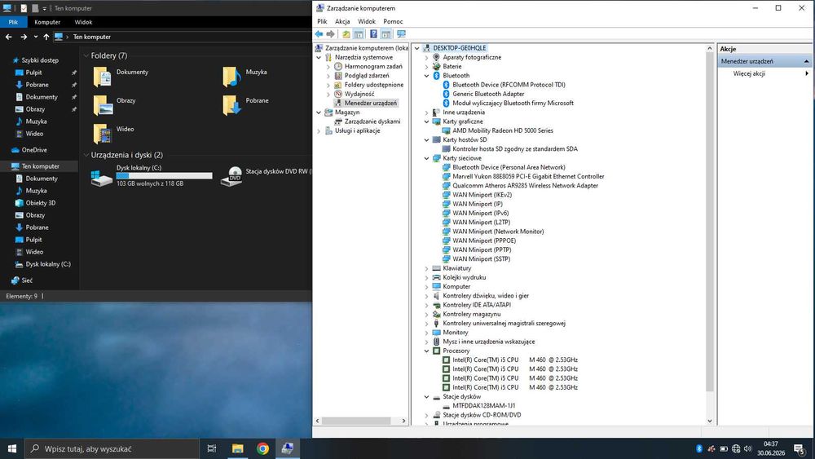Open Zarządzanie dyskami in the console tree

[372, 121]
